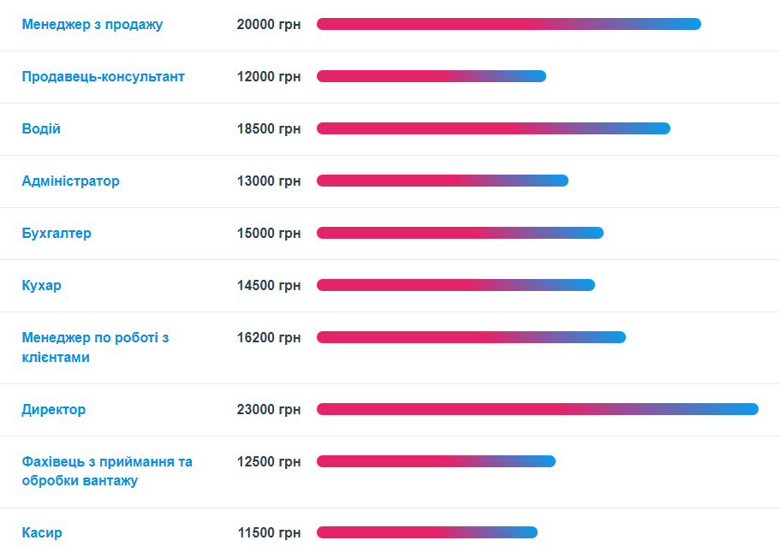Select the Адміністратор job title
The image size is (780, 558).
pyautogui.click(x=70, y=181)
